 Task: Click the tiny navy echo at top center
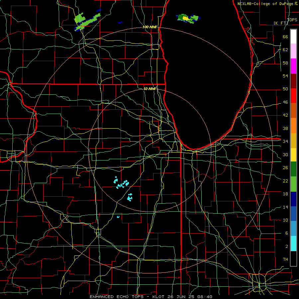tap(120, 23)
